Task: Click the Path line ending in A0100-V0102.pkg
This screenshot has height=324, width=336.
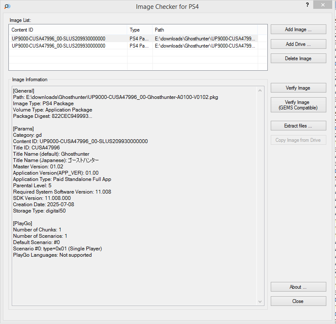Action: (x=115, y=97)
